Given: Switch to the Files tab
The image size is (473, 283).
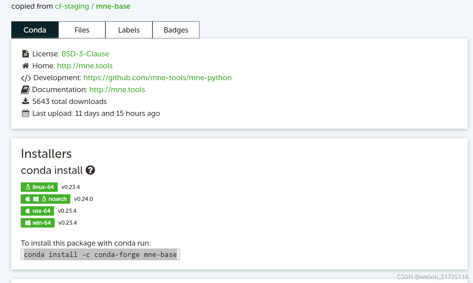Looking at the screenshot, I should (82, 30).
